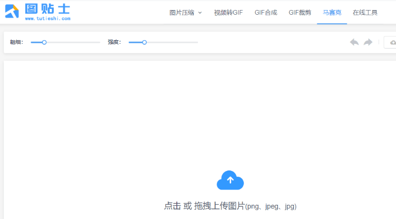Click the 粗细 label
This screenshot has width=396, height=219.
[x=16, y=42]
